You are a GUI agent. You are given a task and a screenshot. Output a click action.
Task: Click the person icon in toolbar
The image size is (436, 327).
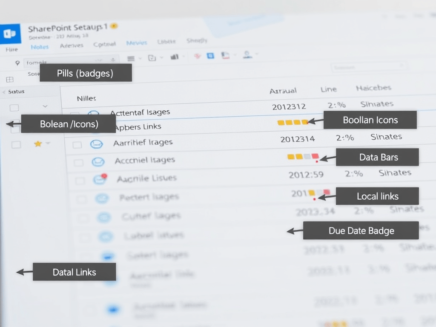pos(247,54)
